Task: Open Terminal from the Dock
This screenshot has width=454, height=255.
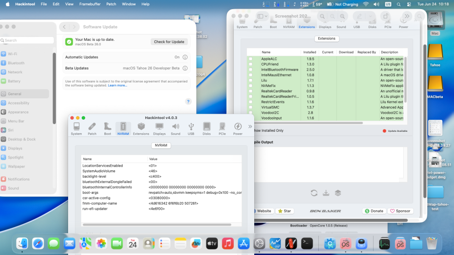Action: pos(307,244)
